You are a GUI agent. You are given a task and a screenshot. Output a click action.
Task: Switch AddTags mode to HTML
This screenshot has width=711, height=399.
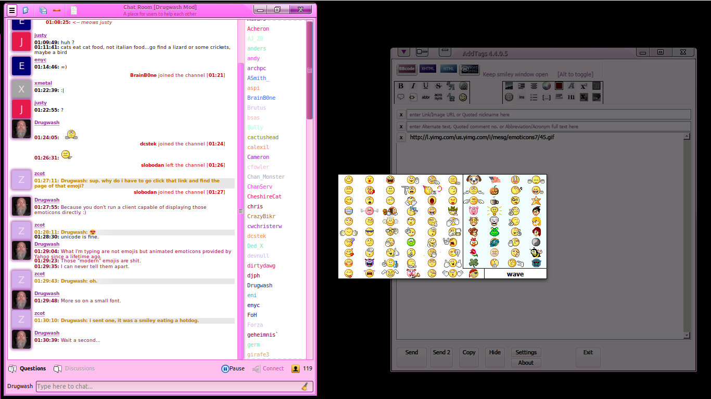pyautogui.click(x=449, y=69)
